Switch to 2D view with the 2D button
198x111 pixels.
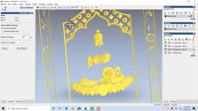[37, 7]
